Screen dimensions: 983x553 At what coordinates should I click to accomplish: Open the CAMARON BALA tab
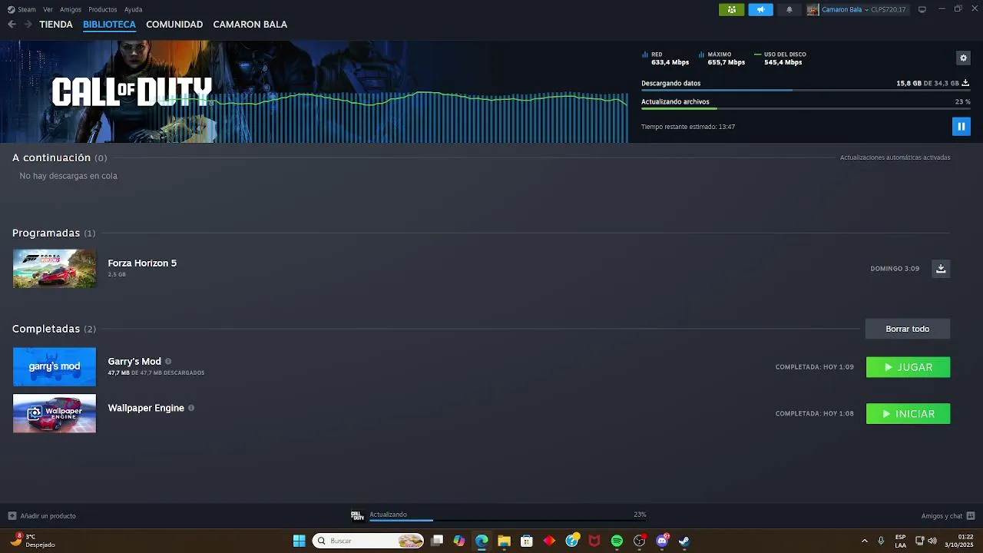(x=250, y=25)
